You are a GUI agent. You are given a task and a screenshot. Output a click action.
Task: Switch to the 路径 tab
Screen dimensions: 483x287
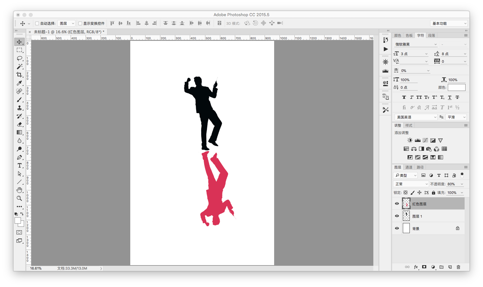[420, 167]
